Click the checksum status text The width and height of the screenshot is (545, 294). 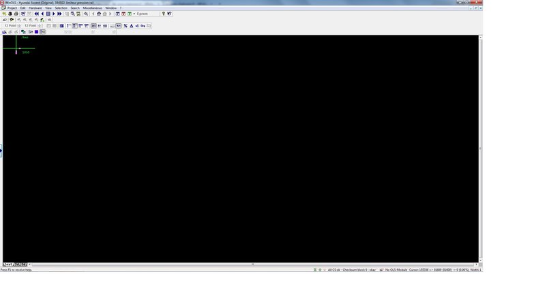(352, 269)
